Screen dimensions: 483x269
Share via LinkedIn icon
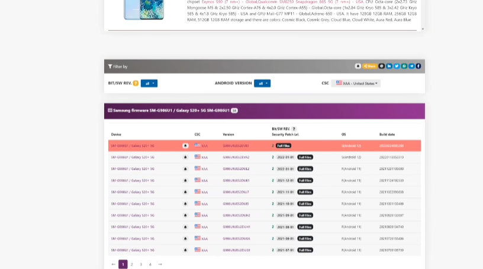pyautogui.click(x=389, y=66)
